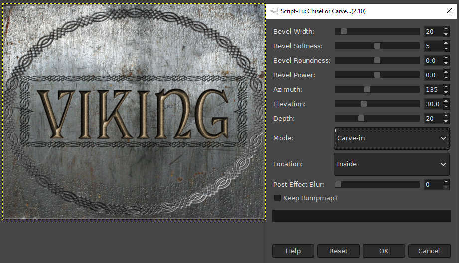
Task: Open the Mode dropdown showing Carve-in
Action: click(x=391, y=138)
